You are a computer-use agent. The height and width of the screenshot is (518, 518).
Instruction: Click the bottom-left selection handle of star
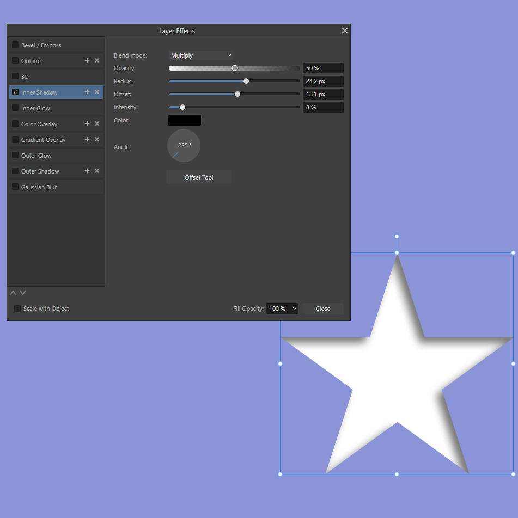280,474
